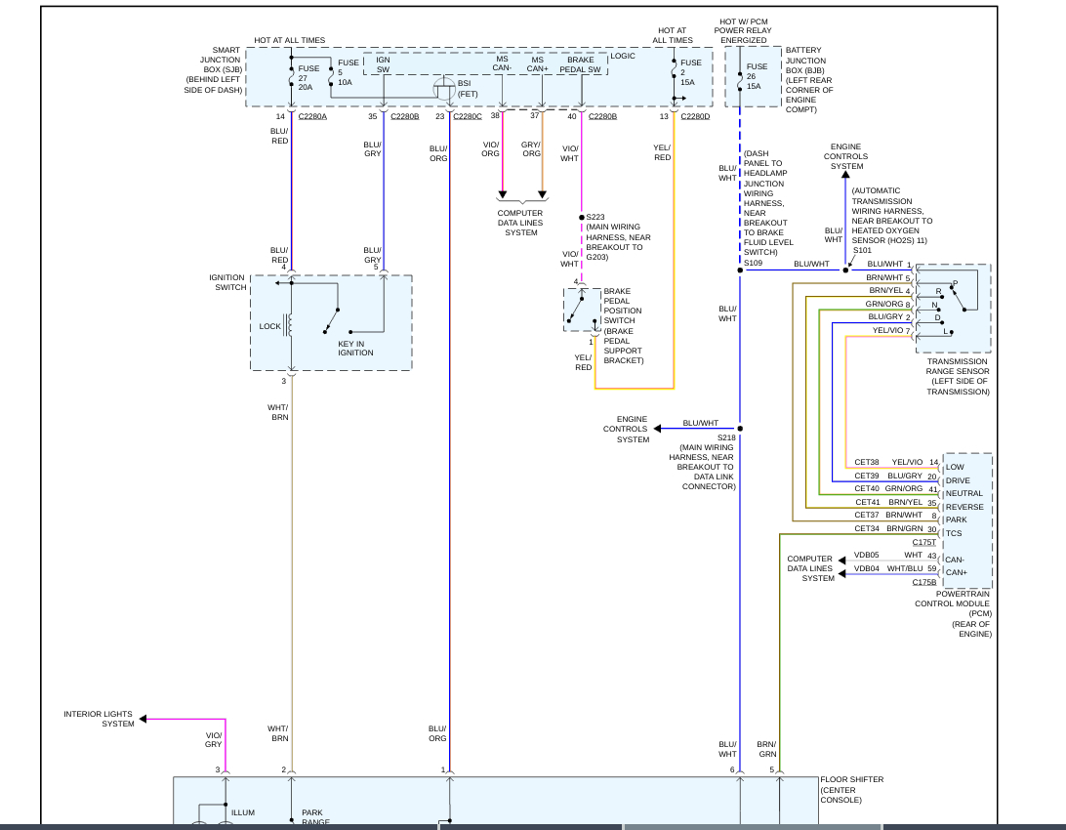1066x830 pixels.
Task: Click the FUSE 2 15A label
Action: 691,72
